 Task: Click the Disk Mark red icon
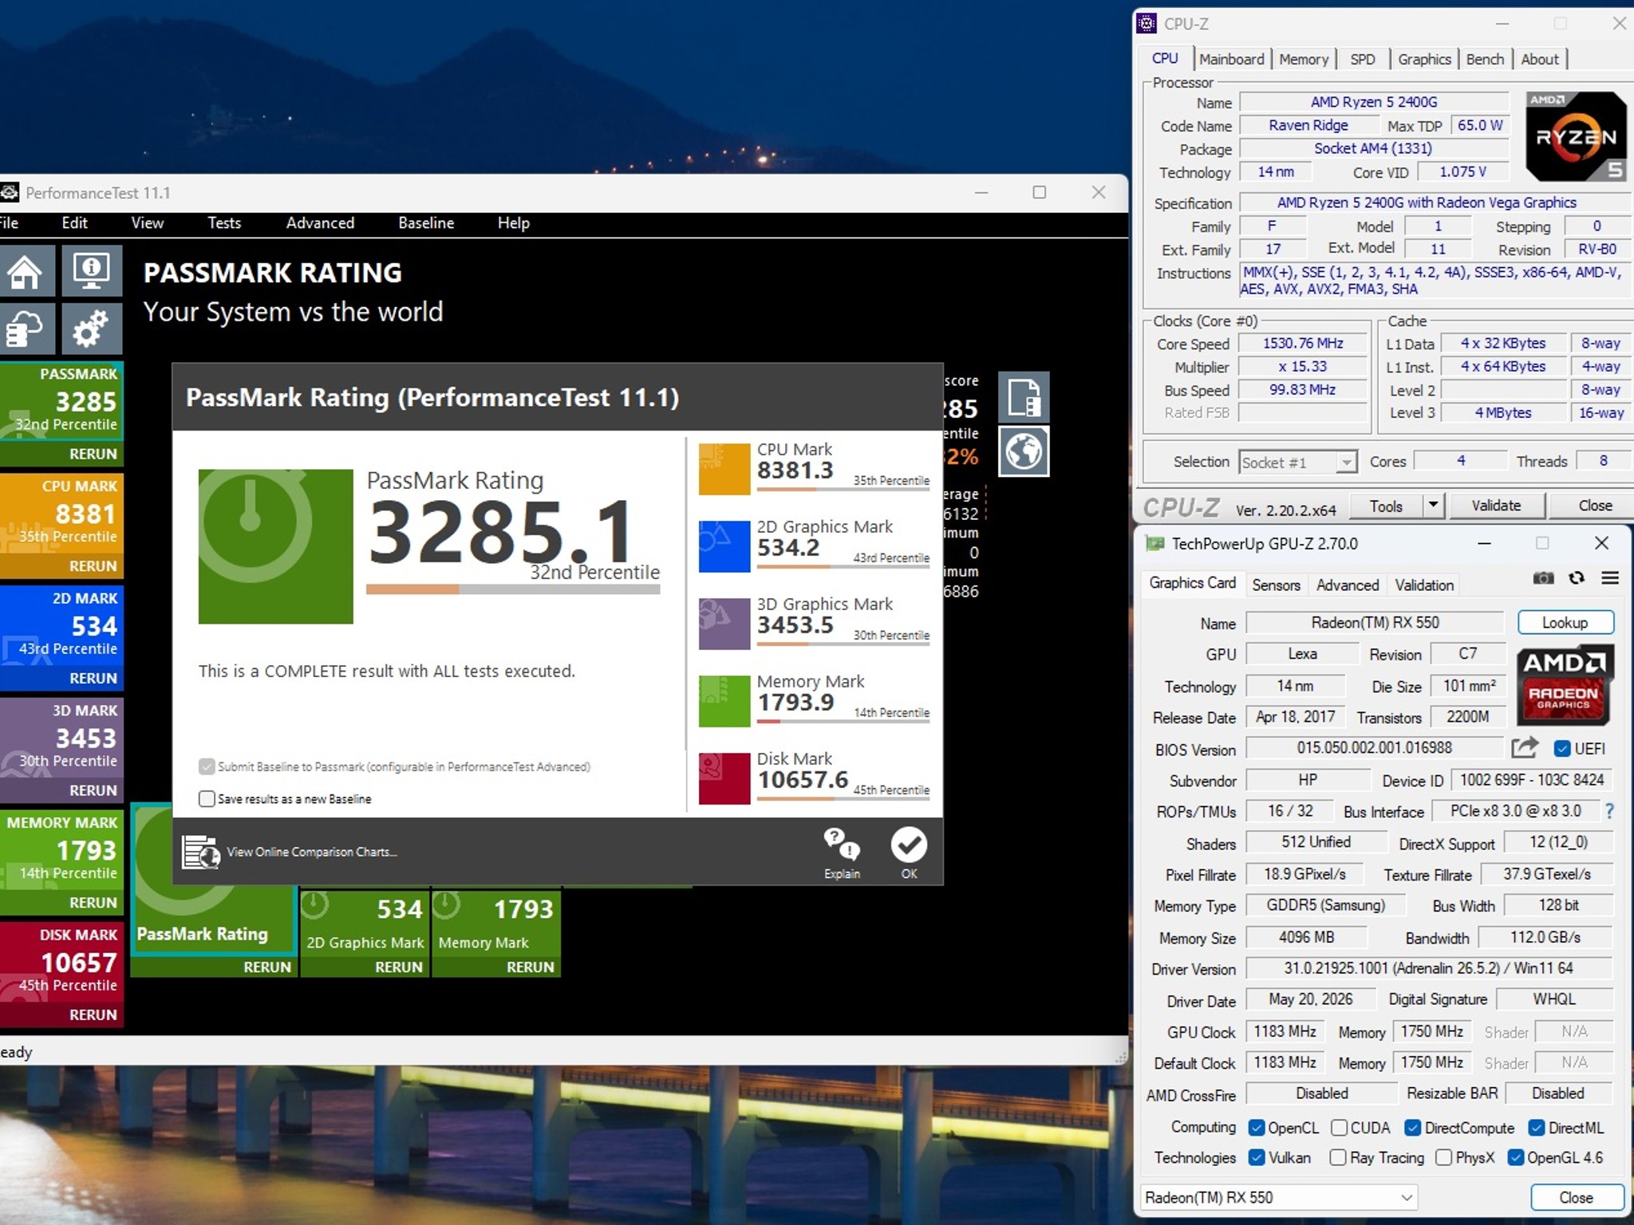[x=724, y=778]
